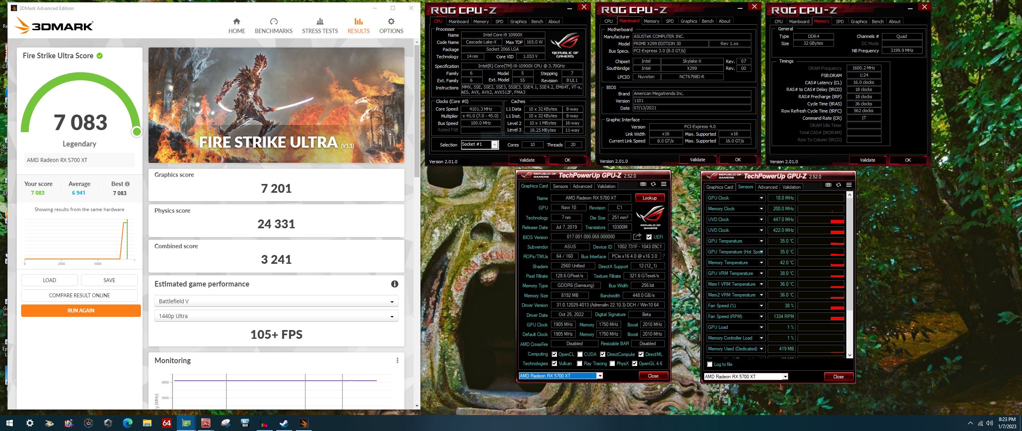Open GPU selector dropdown in GPU-Z Sensors window
The image size is (1022, 431).
tap(785, 377)
